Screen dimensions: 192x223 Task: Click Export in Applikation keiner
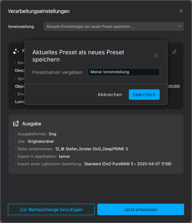pos(64,156)
